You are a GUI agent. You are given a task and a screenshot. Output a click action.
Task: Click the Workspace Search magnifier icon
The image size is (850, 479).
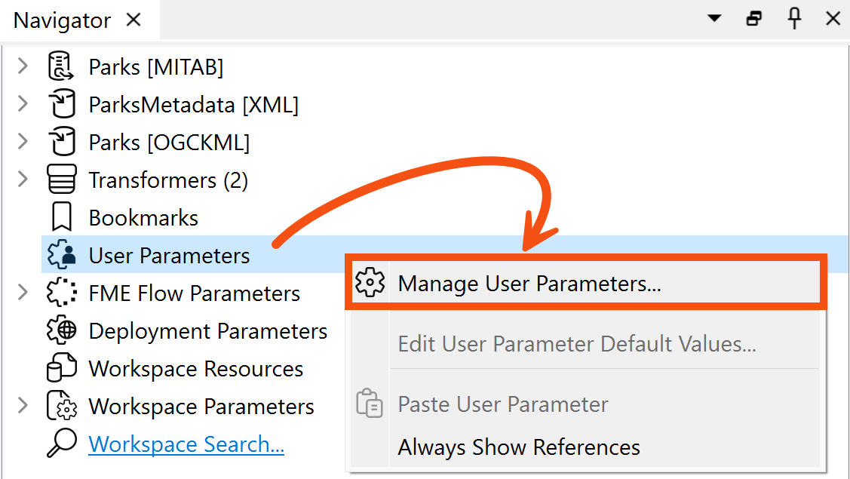[60, 444]
